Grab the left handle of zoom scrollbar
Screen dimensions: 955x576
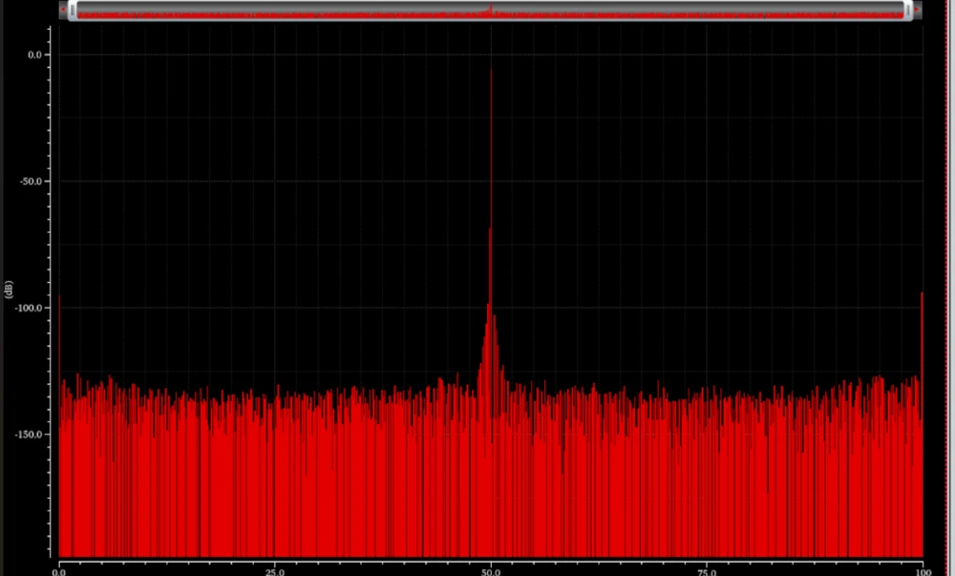(x=73, y=10)
